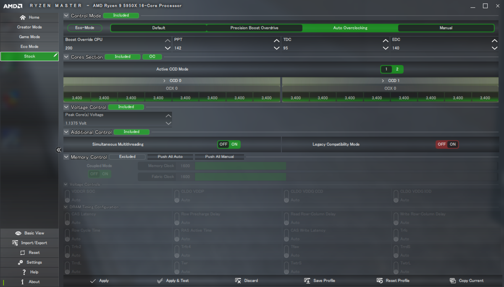
Task: Click the Reset item in the sidebar
Action: 29,253
